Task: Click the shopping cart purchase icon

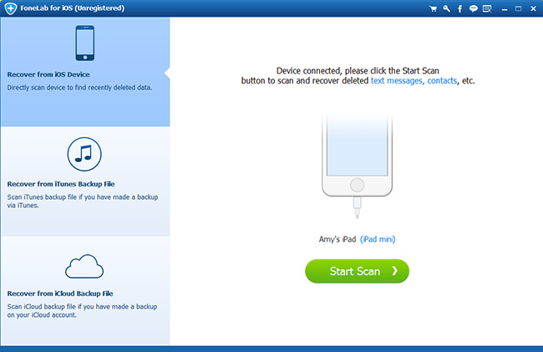Action: tap(433, 8)
